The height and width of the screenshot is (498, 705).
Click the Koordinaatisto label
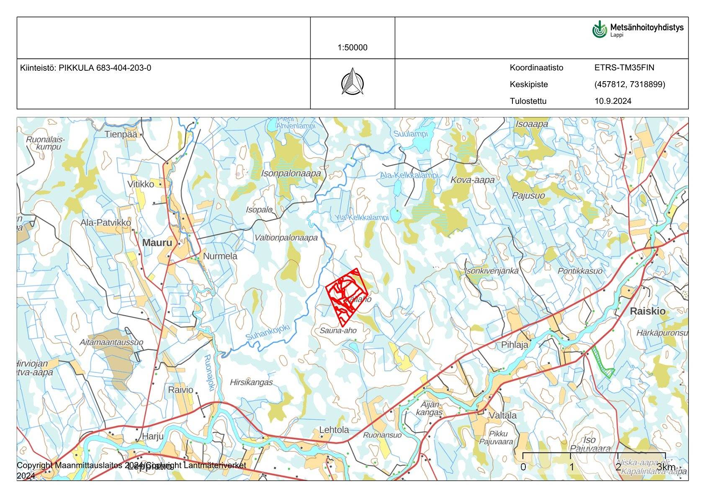(x=536, y=68)
